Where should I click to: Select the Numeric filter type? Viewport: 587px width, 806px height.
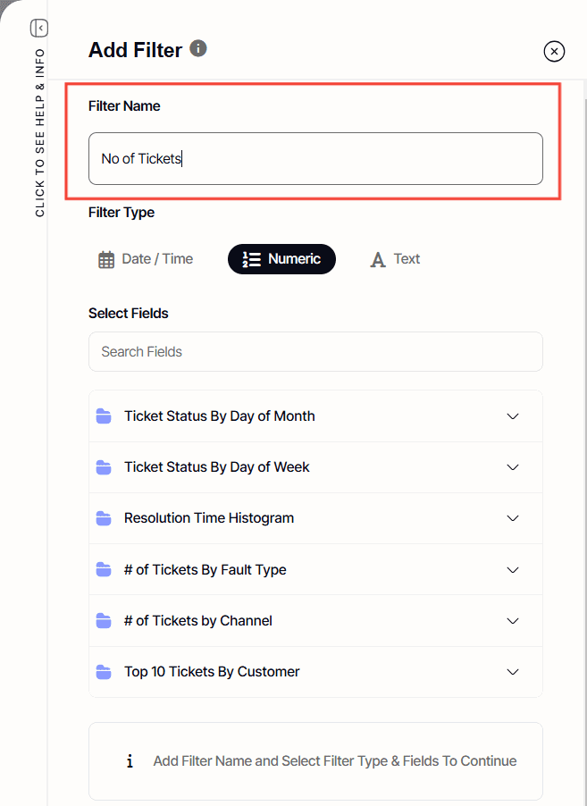coord(281,259)
